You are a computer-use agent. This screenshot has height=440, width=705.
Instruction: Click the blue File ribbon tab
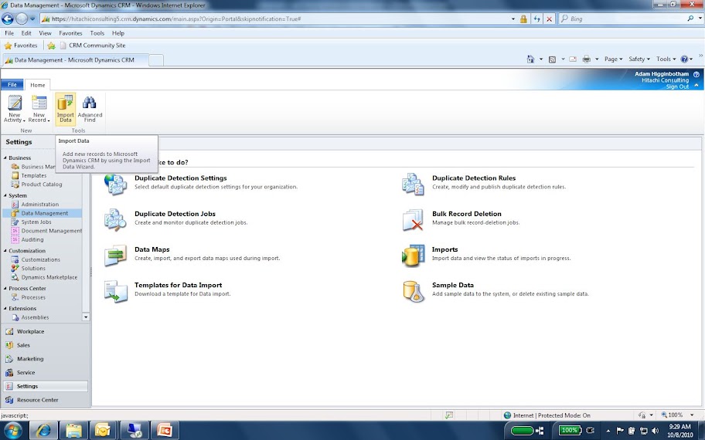tap(12, 84)
